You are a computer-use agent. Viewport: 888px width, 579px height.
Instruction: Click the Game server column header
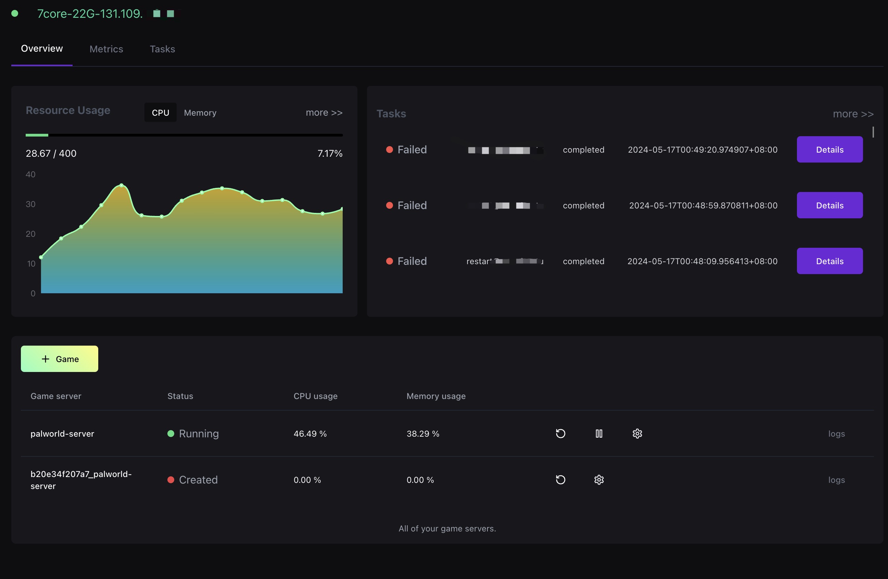(56, 396)
